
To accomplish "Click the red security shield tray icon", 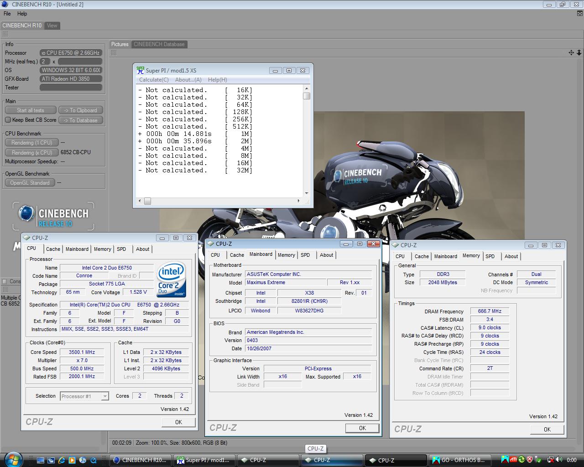I will 530,460.
